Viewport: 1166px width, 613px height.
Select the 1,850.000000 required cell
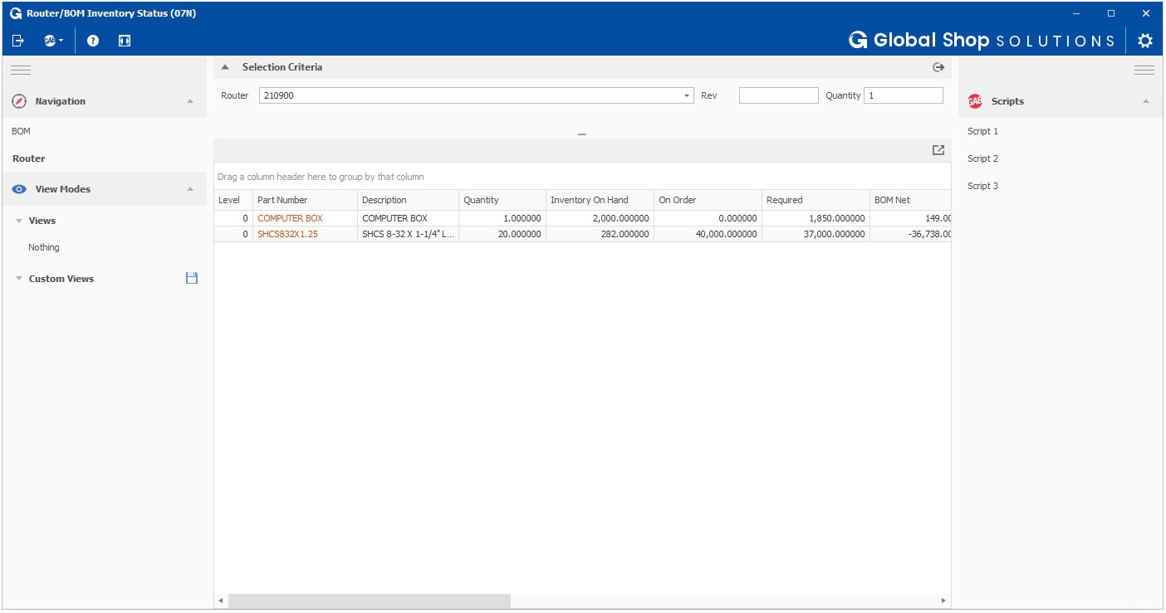816,218
